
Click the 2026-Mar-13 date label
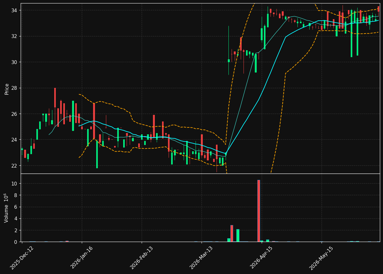[x=201, y=258]
